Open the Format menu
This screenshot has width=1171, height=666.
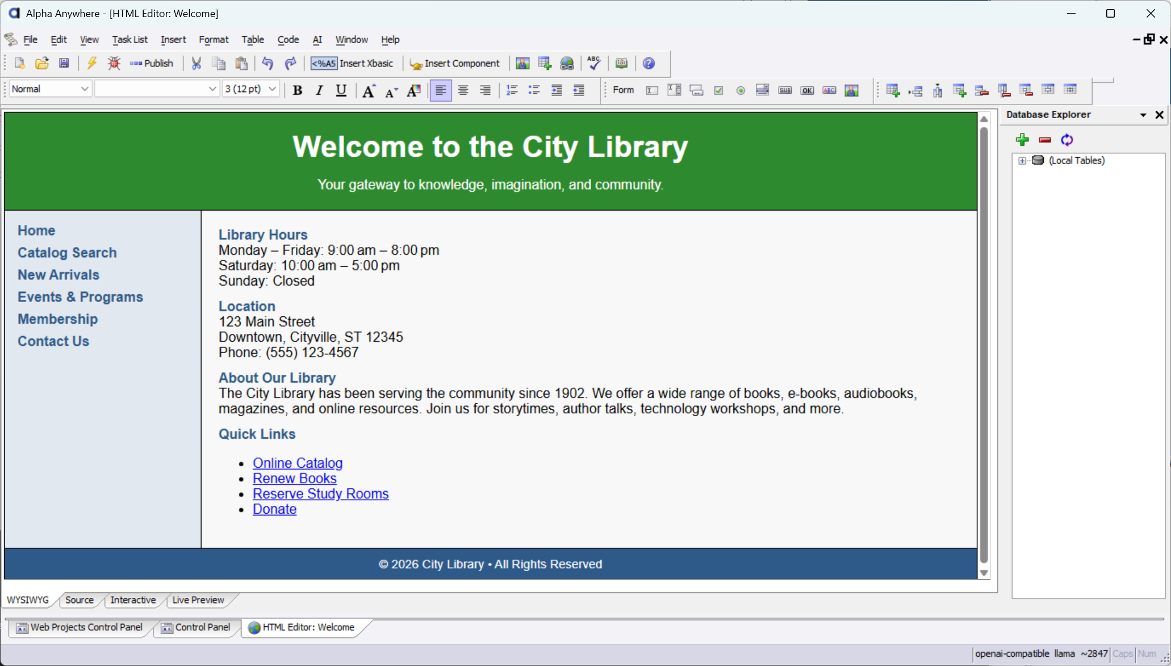[214, 40]
